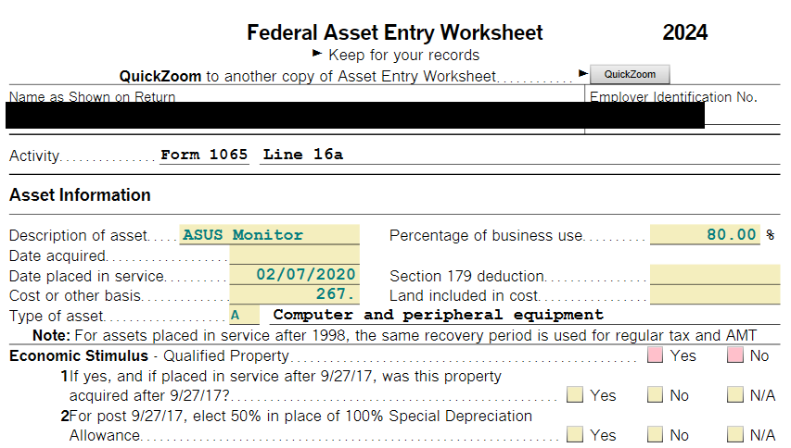Click the Percentage of business use field
791x448 pixels.
705,235
